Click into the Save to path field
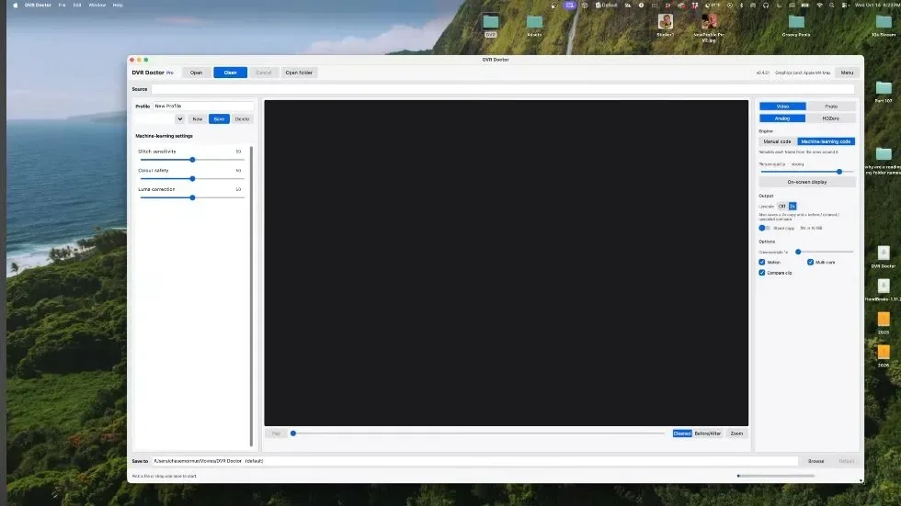Viewport: 901px width, 506px height. tap(474, 461)
